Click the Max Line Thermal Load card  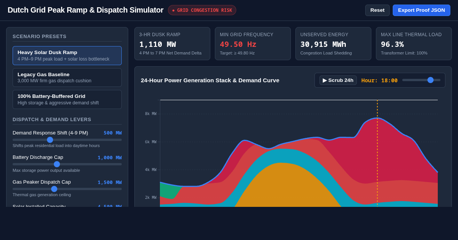(414, 44)
